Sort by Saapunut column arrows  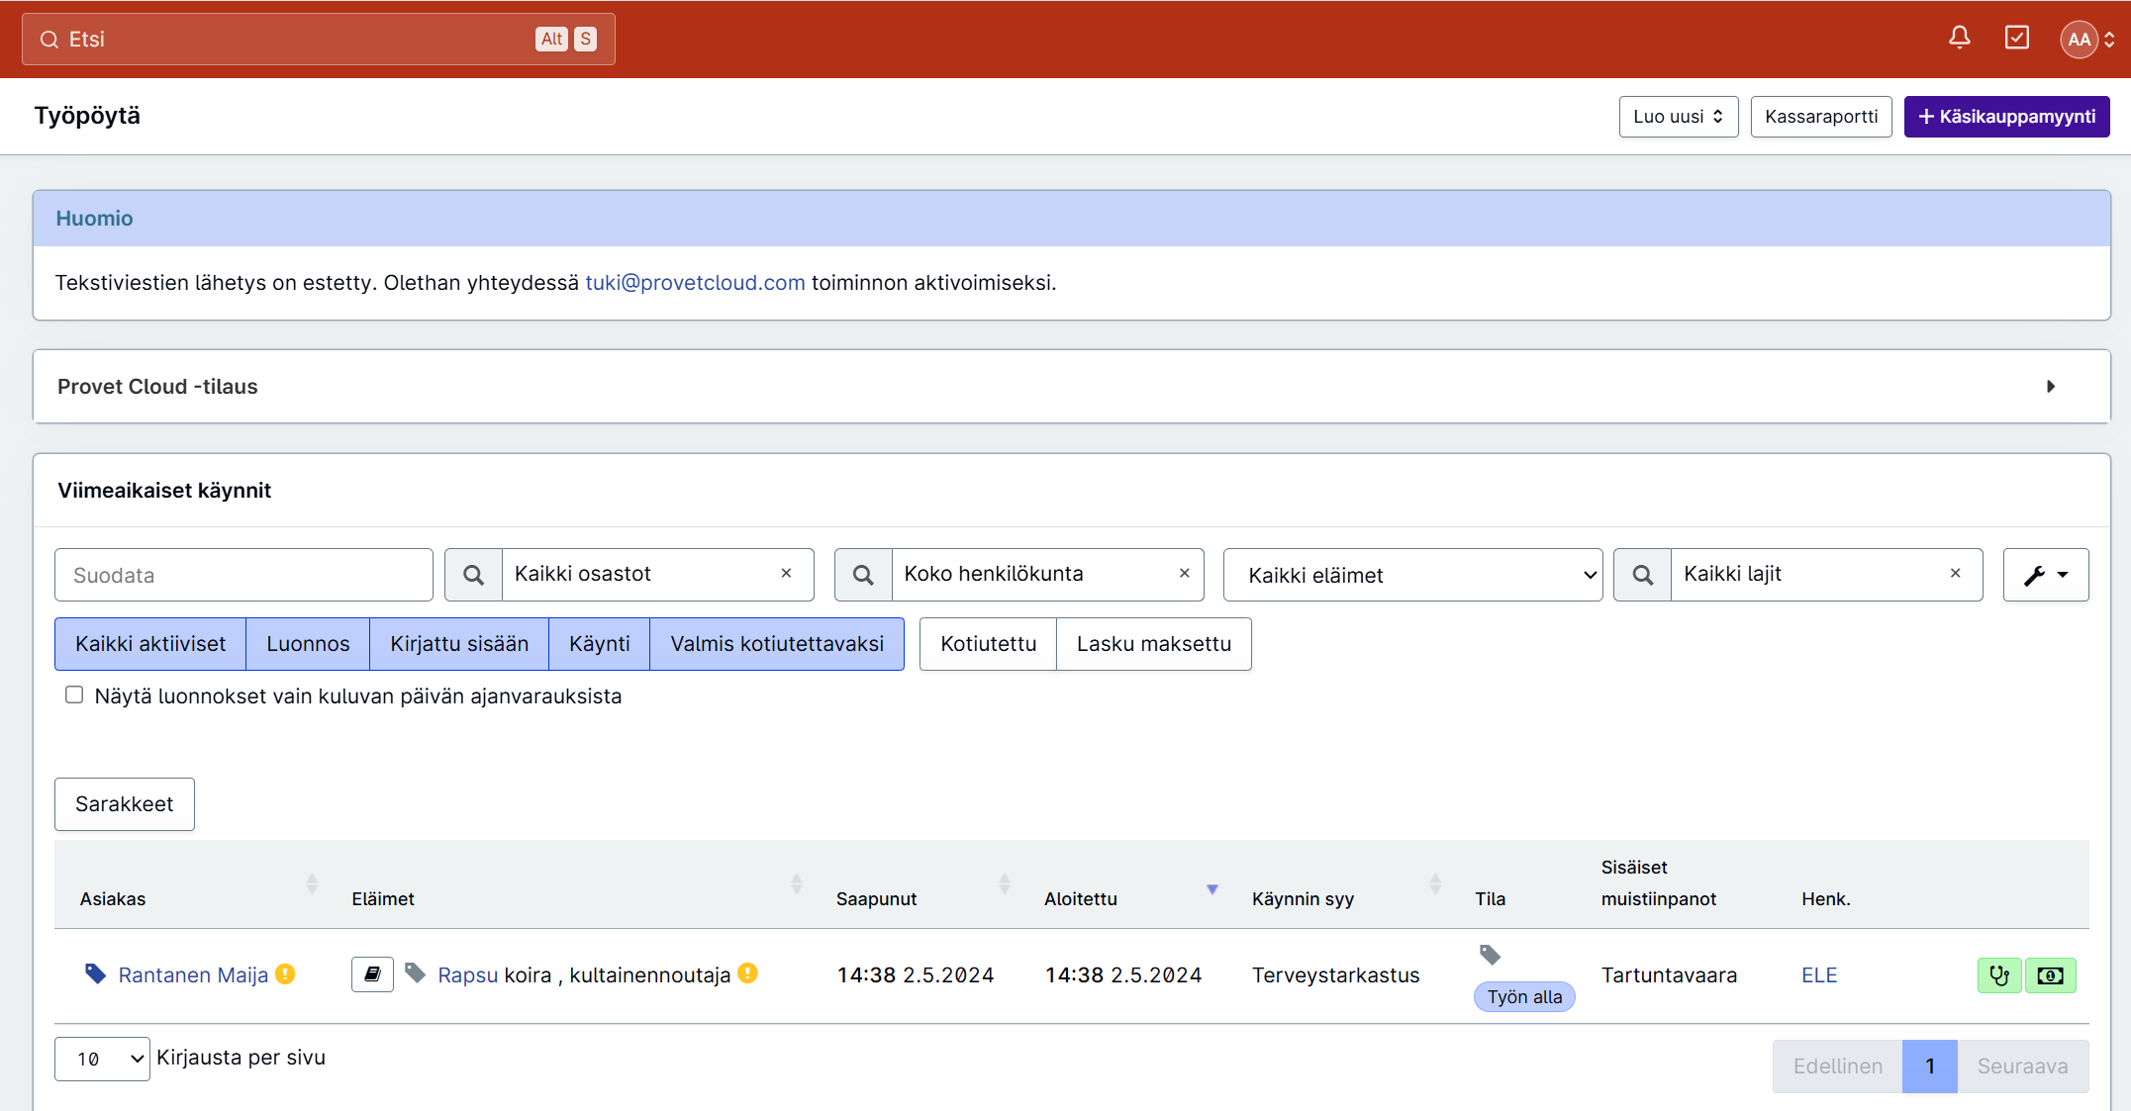(x=1004, y=883)
